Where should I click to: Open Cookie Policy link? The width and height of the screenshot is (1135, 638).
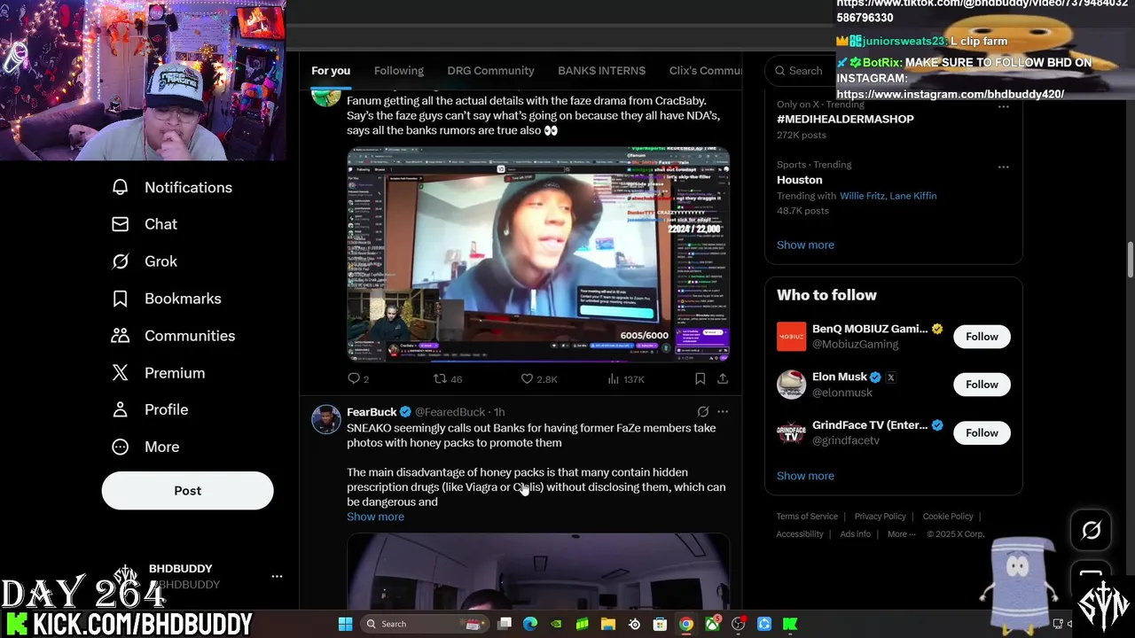[x=948, y=517]
